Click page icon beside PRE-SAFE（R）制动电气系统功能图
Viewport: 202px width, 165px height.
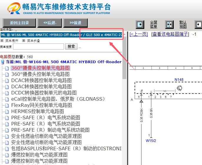click(x=7, y=130)
